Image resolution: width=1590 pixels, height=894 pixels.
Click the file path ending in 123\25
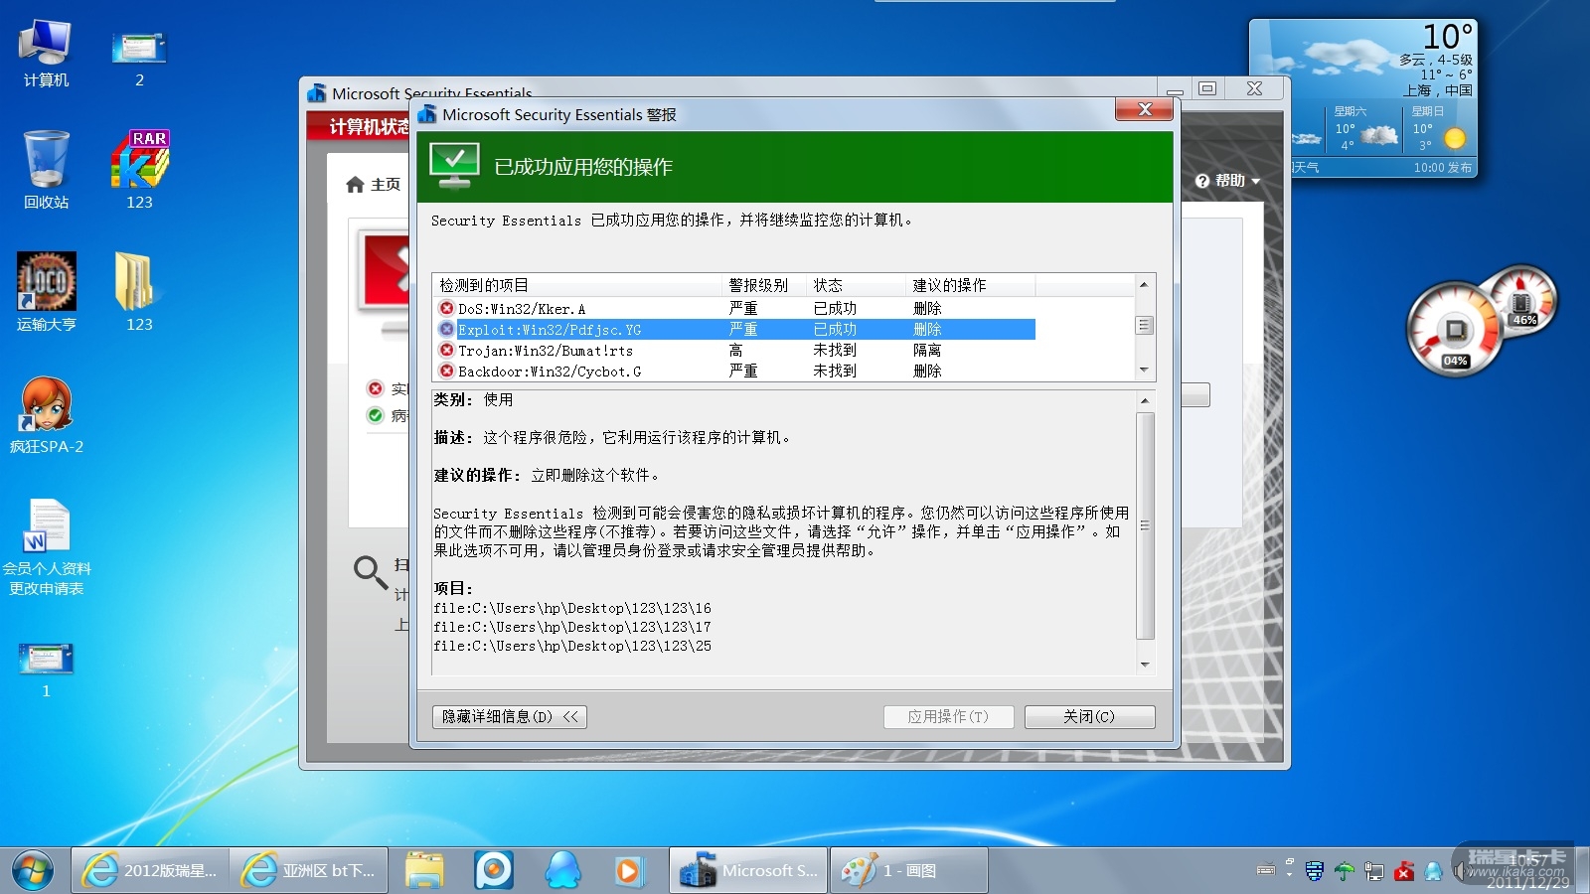[x=572, y=646]
